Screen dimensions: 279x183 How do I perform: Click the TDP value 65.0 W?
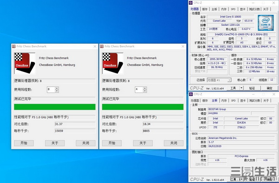click(x=249, y=21)
